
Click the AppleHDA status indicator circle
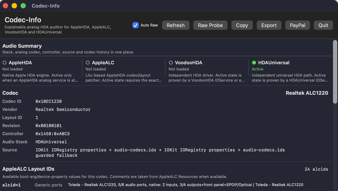4,62
